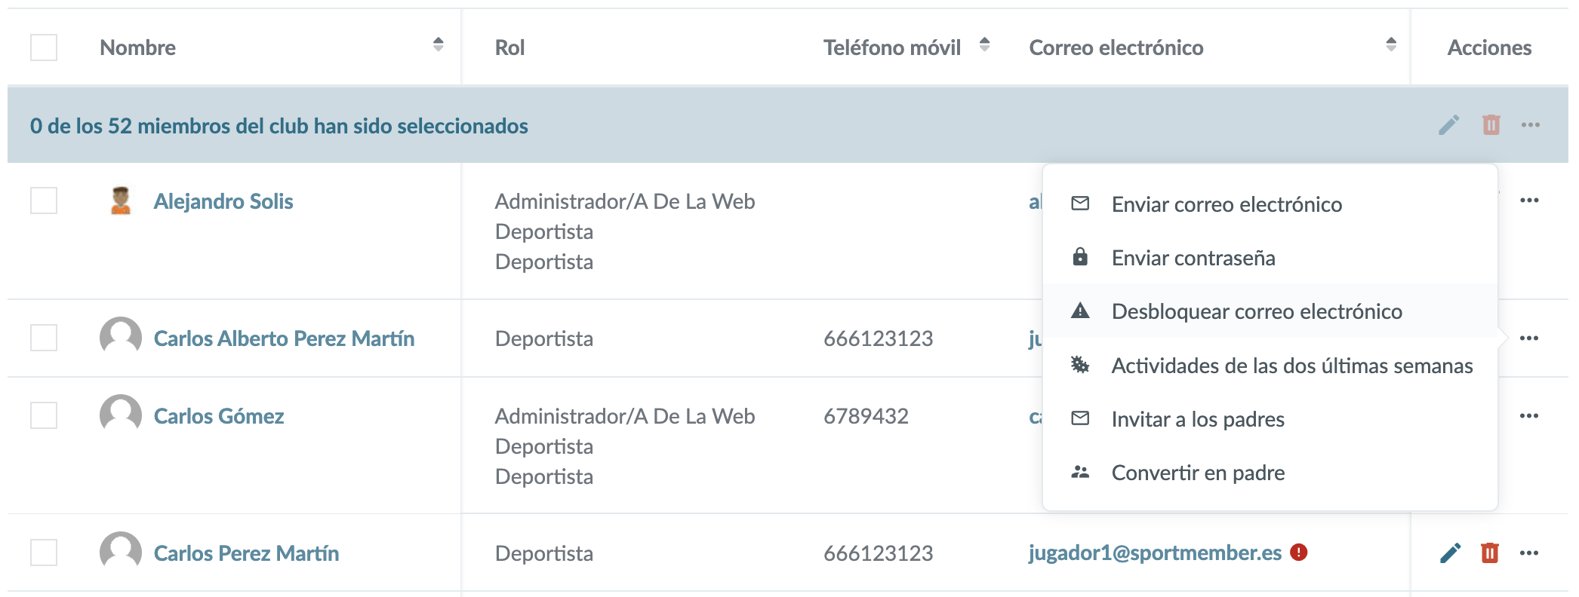Select Convertir en padre menu option
The image size is (1579, 597).
(1197, 473)
